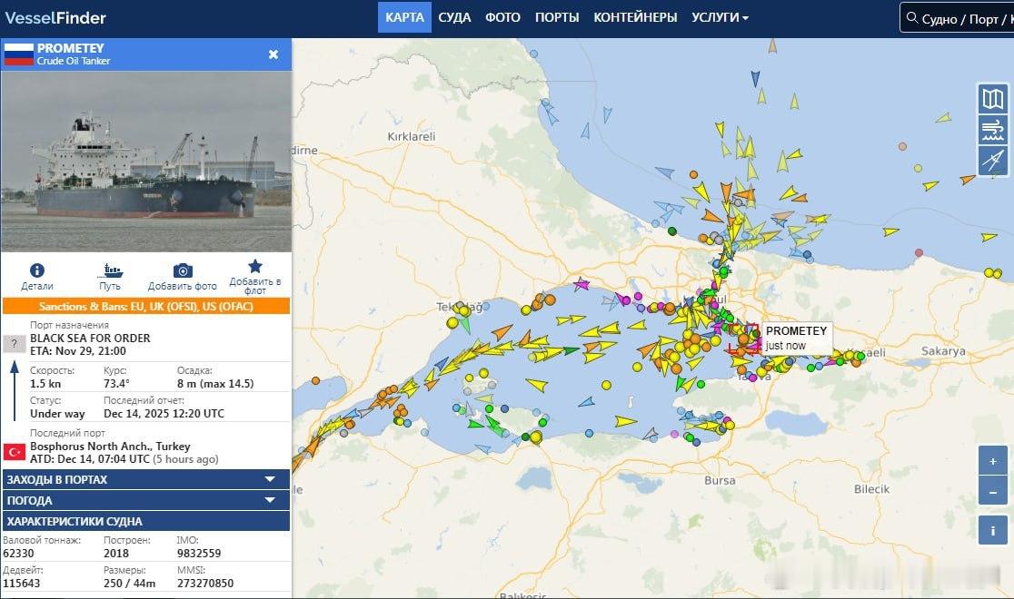Click the ETA: Nov 29, 21:00 text
Viewport: 1014px width, 599px height.
pyautogui.click(x=77, y=351)
